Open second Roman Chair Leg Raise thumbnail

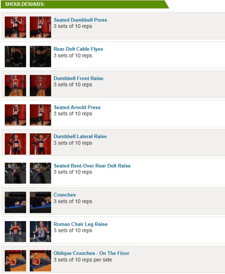click(40, 232)
